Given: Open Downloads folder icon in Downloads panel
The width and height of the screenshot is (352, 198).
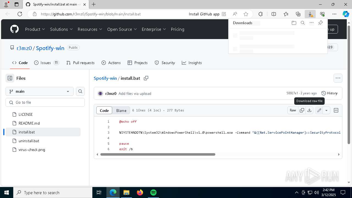Looking at the screenshot, I should coord(294,23).
